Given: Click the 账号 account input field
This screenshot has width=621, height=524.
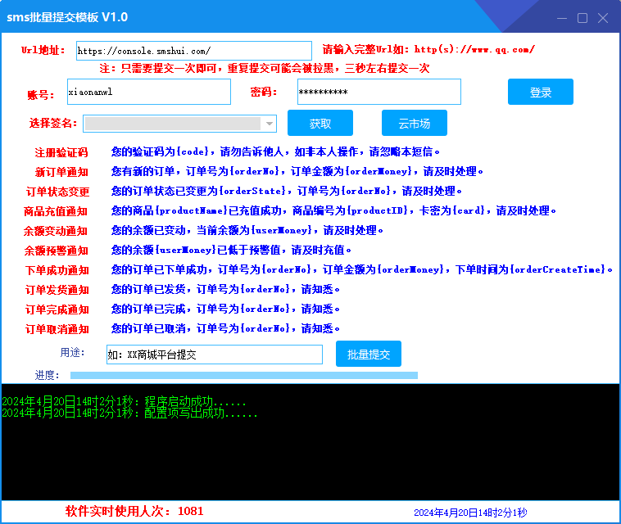Looking at the screenshot, I should [149, 92].
